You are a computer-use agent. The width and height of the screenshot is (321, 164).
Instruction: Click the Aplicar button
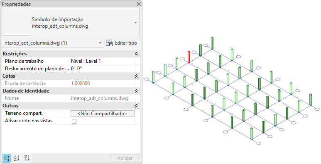point(125,158)
